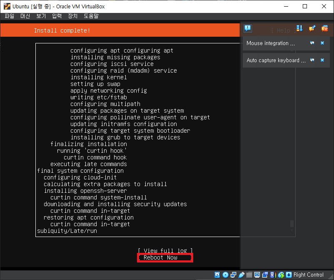This screenshot has width=334, height=280.
Task: Click the Reboot Now button
Action: [165, 257]
